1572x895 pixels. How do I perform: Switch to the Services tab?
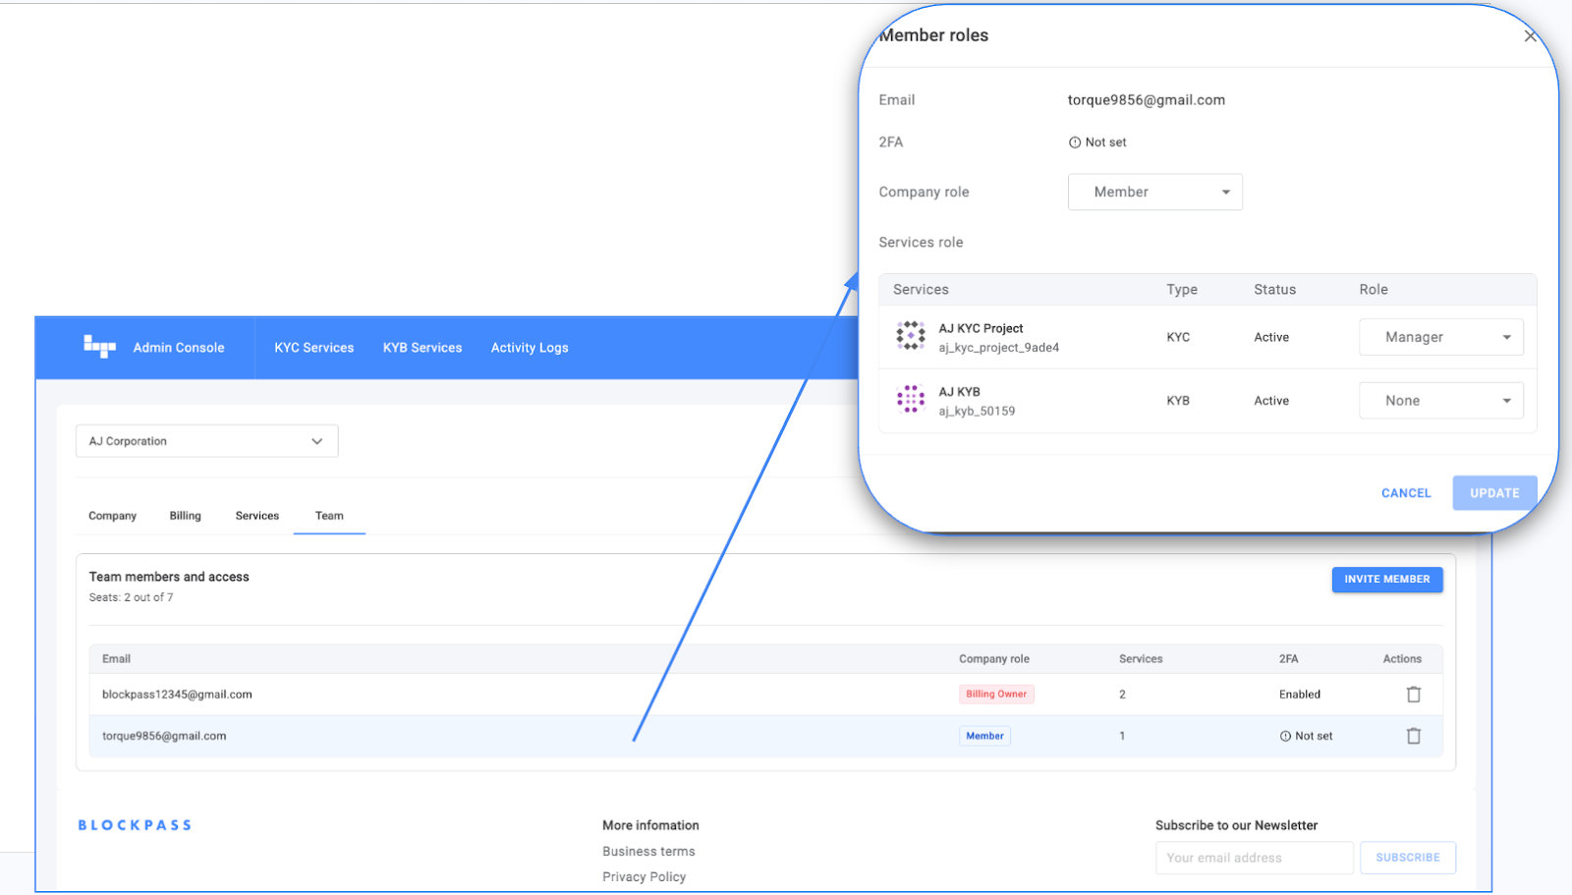[257, 516]
